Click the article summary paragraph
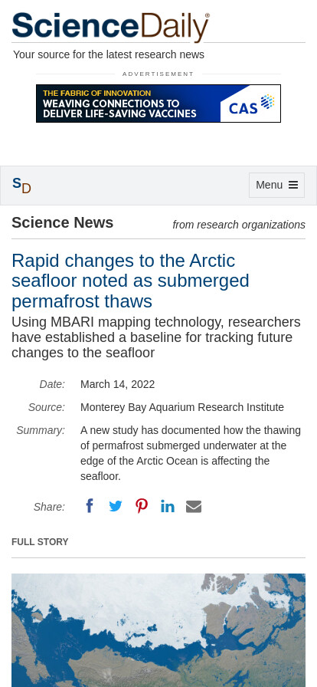The width and height of the screenshot is (317, 687). pos(191,453)
